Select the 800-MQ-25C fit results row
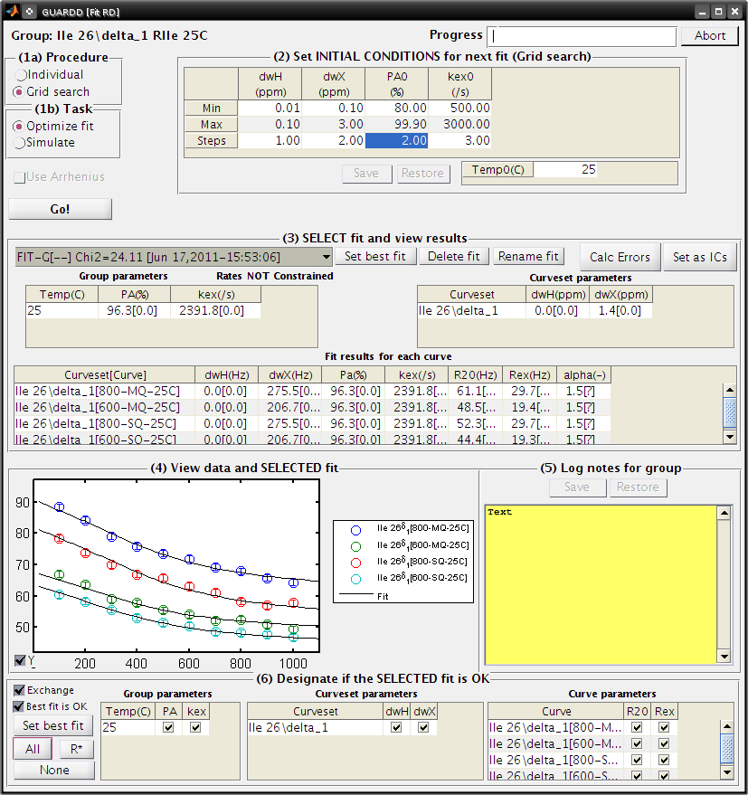Image resolution: width=748 pixels, height=795 pixels. 312,391
